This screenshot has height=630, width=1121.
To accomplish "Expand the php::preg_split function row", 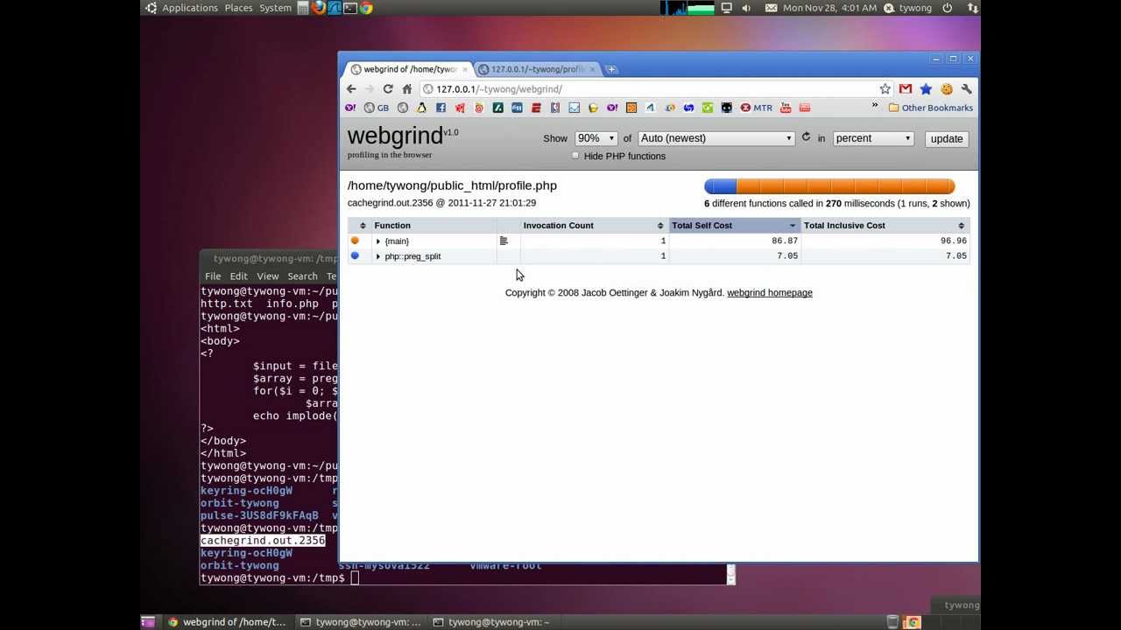I will 378,256.
